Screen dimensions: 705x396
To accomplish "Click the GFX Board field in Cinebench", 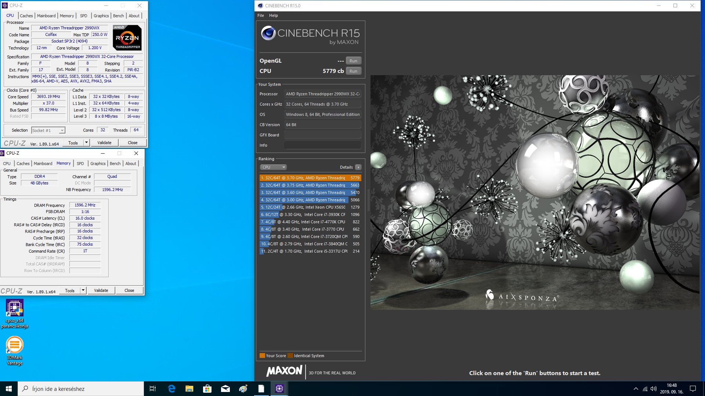I will (323, 135).
